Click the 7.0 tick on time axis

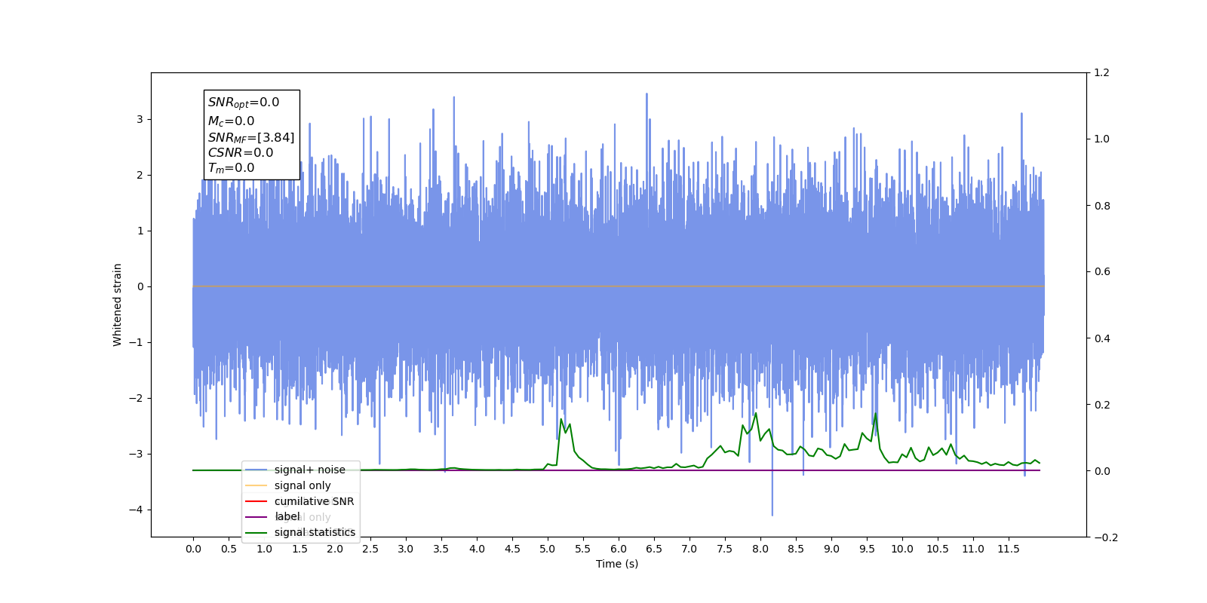coord(689,549)
